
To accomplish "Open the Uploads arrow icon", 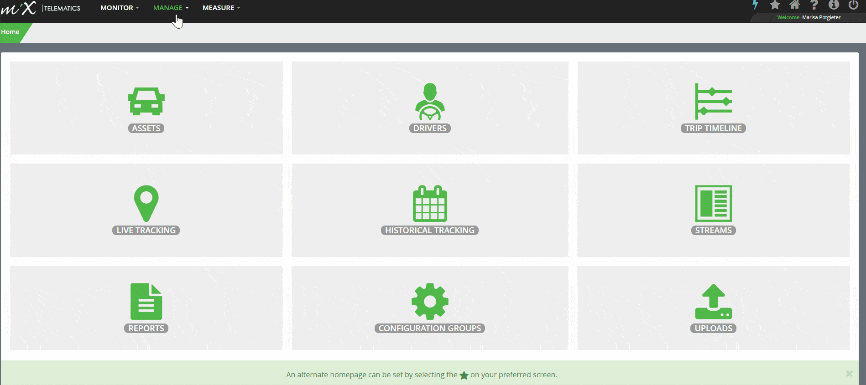I will [713, 301].
